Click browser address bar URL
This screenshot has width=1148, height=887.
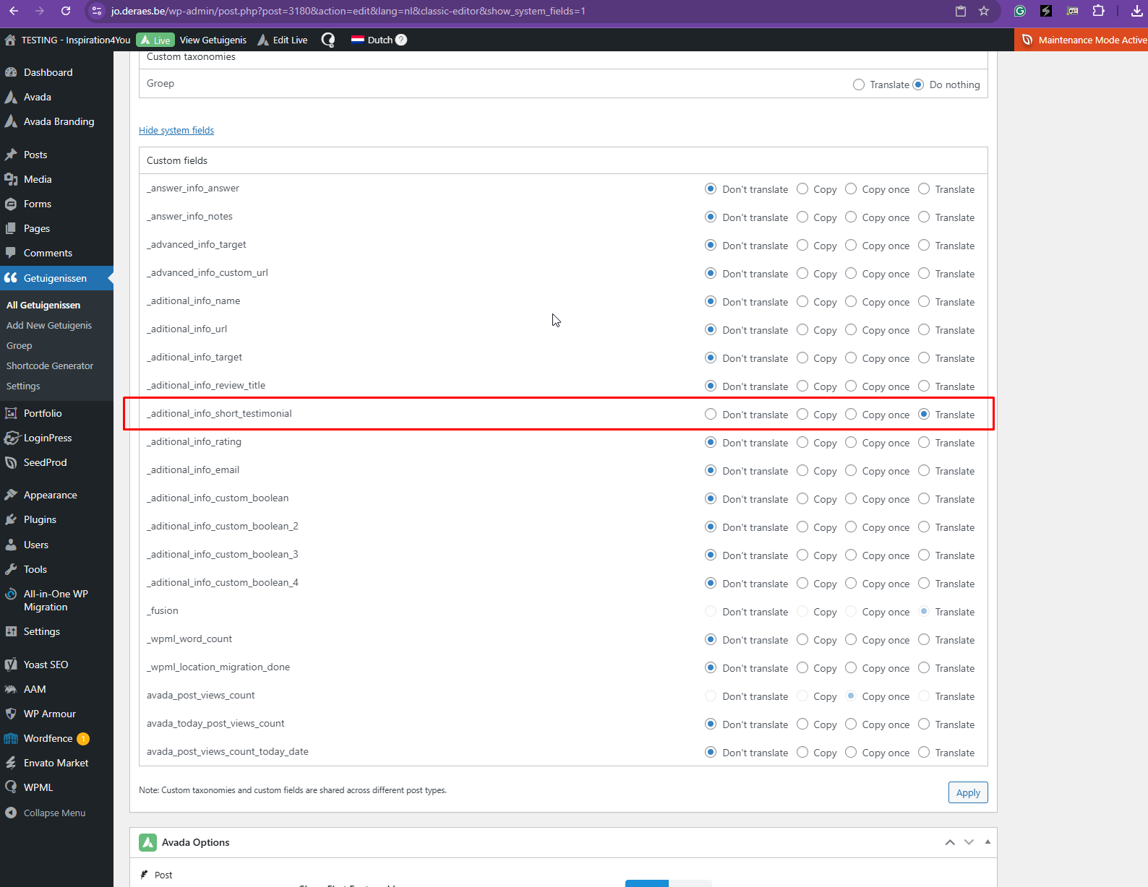point(348,11)
